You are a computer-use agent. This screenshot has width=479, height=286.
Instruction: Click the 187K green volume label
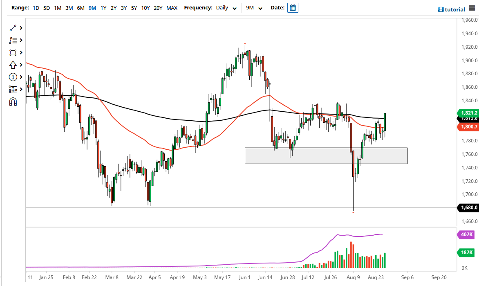point(466,252)
